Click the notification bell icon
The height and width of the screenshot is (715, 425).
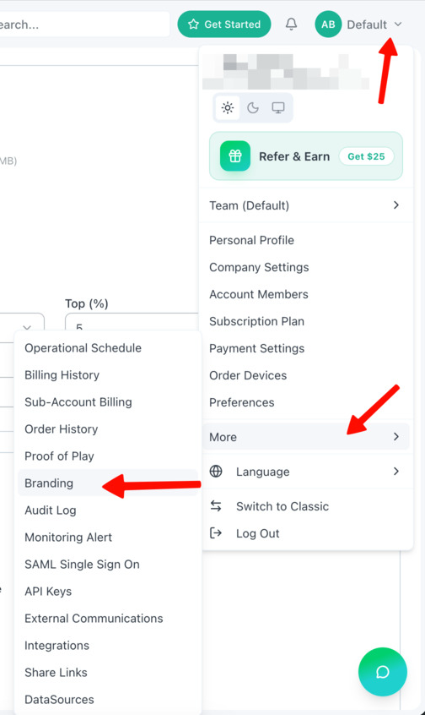coord(291,24)
